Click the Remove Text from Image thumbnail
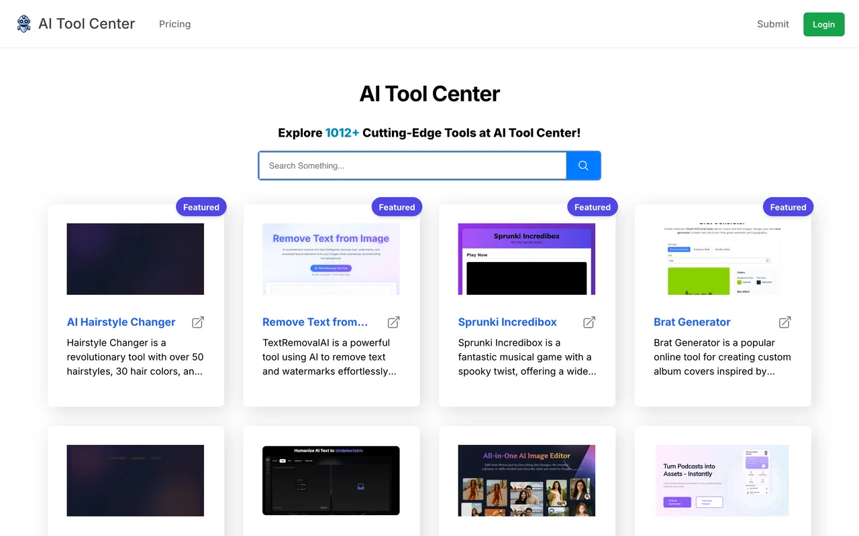 click(x=331, y=259)
